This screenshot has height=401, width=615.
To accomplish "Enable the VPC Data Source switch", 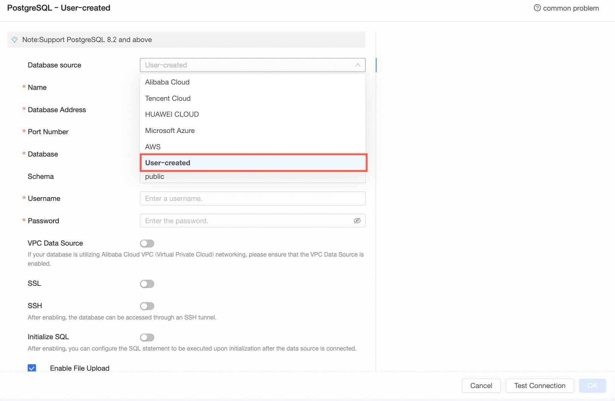I will click(x=147, y=243).
